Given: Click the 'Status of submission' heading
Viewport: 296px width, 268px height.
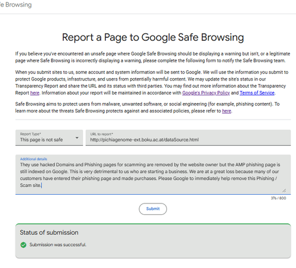Looking at the screenshot, I should (49, 233).
